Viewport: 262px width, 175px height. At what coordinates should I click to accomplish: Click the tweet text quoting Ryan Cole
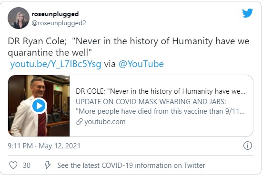click(x=129, y=47)
